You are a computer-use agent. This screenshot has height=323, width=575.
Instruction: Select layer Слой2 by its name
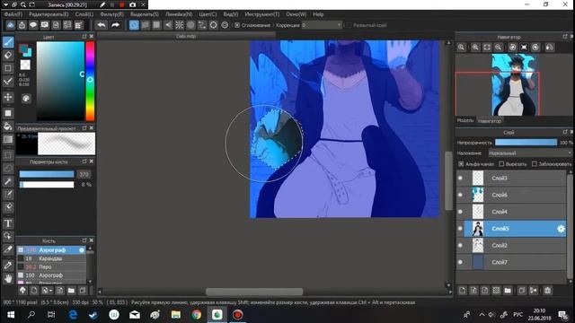pyautogui.click(x=500, y=245)
